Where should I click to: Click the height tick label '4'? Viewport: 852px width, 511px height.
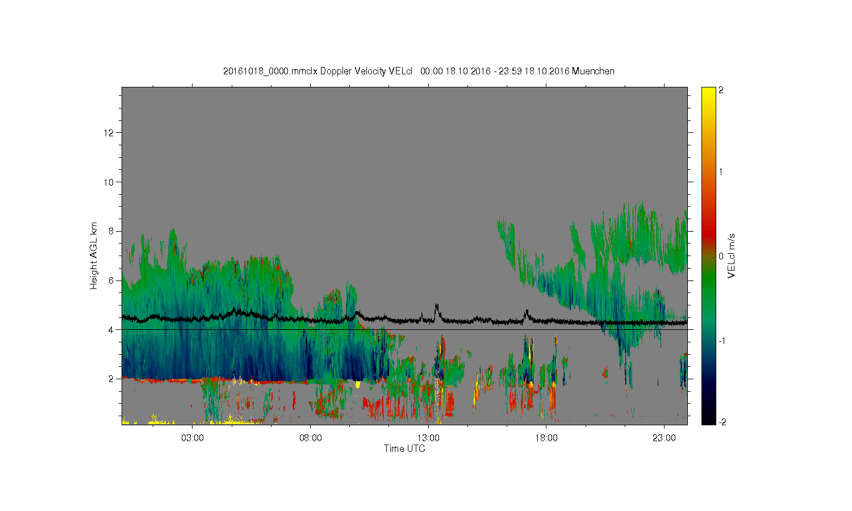click(112, 329)
